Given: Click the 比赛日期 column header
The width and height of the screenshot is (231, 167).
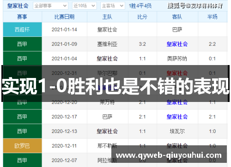Looking at the screenshot, I should 64,17.
